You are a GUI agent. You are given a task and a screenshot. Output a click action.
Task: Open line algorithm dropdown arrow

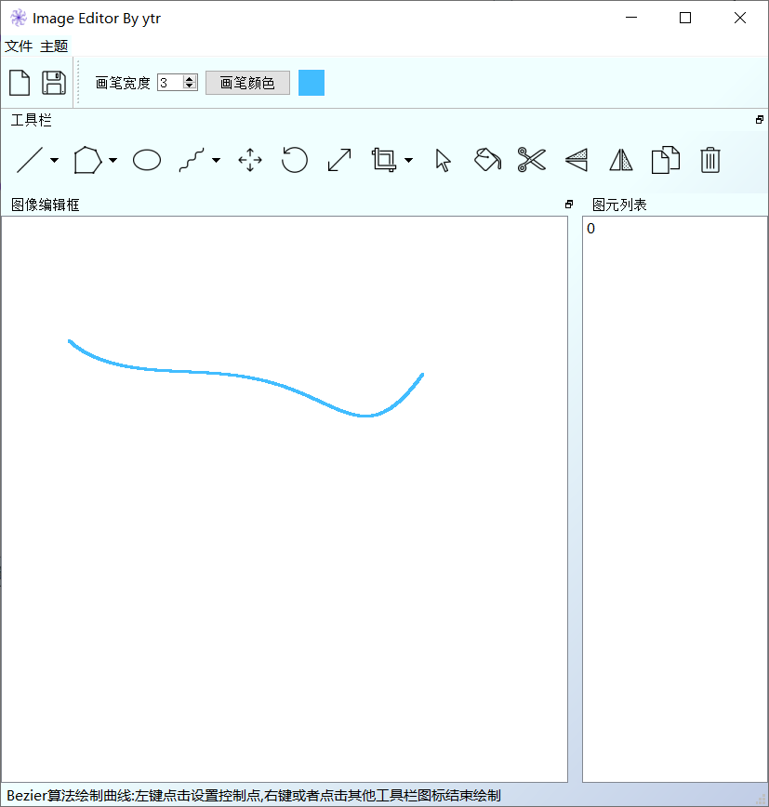54,160
